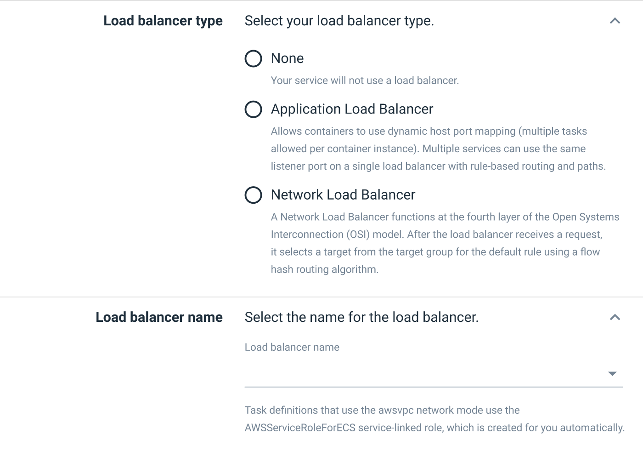Select the None radio button
This screenshot has height=452, width=643.
pyautogui.click(x=253, y=59)
